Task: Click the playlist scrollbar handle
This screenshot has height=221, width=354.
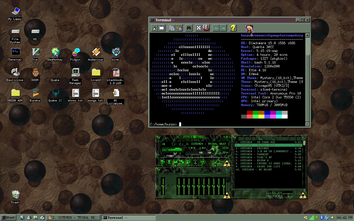Action: click(304, 143)
